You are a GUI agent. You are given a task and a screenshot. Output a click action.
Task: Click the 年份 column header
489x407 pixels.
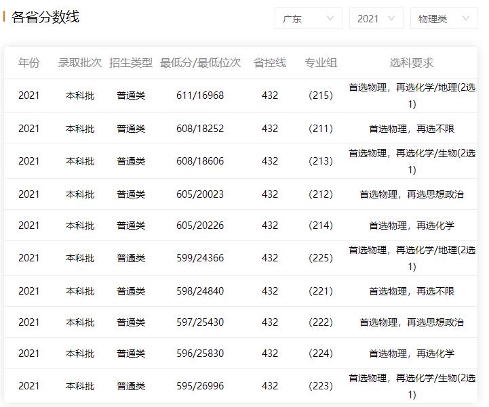[x=29, y=62]
